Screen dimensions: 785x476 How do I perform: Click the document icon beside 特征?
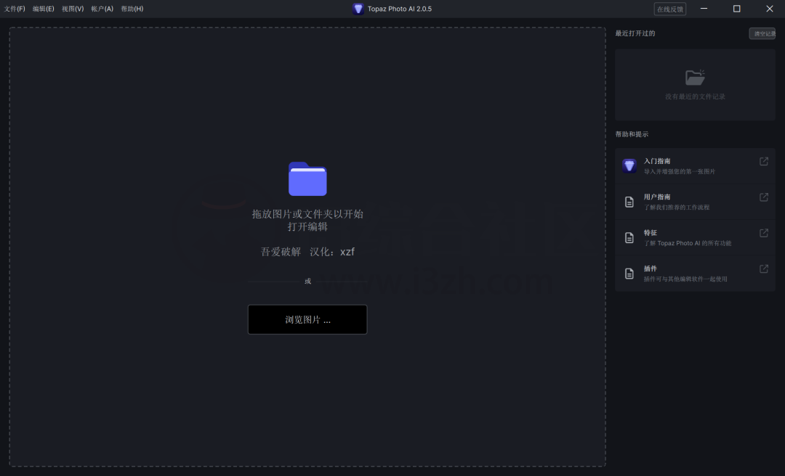point(629,237)
